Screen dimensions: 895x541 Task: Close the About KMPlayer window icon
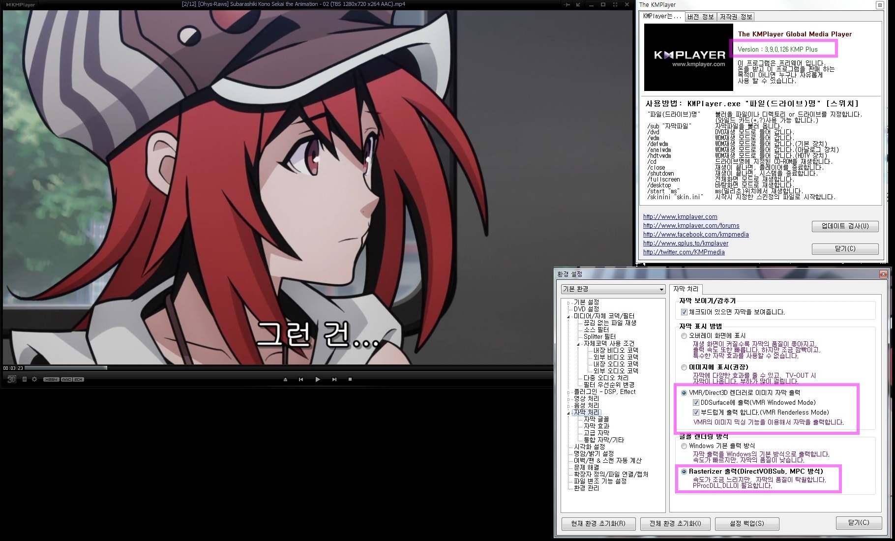coord(879,5)
